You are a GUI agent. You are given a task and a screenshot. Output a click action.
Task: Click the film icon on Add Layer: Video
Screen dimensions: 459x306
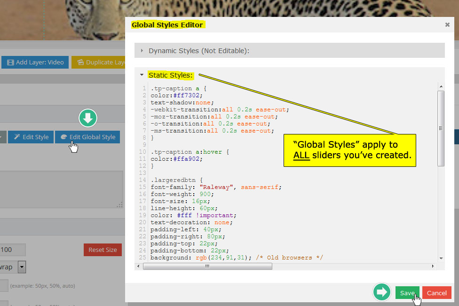(10, 63)
